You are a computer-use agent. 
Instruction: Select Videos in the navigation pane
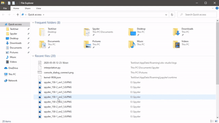[13, 62]
